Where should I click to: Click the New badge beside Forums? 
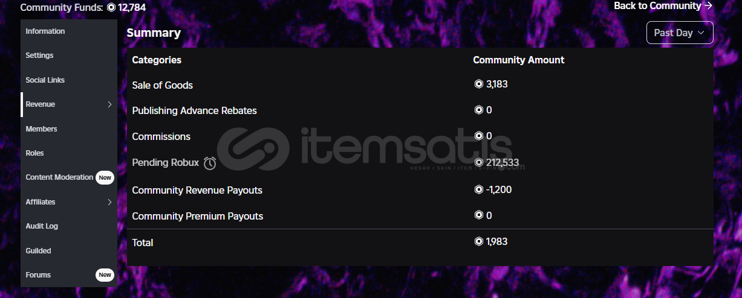(105, 275)
